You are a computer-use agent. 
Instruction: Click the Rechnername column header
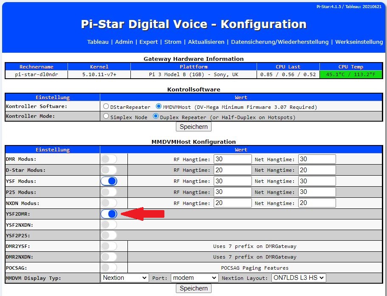point(36,67)
